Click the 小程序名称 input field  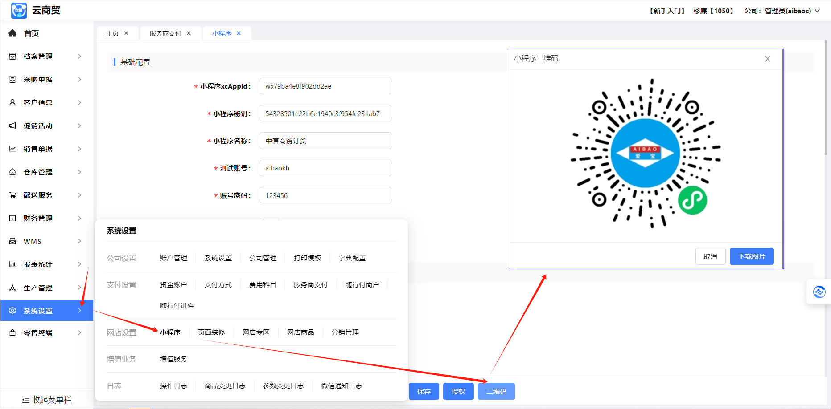325,141
